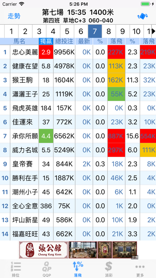Tap the race title 第七場 15:35 1400米
The height and width of the screenshot is (278, 156).
[78, 12]
